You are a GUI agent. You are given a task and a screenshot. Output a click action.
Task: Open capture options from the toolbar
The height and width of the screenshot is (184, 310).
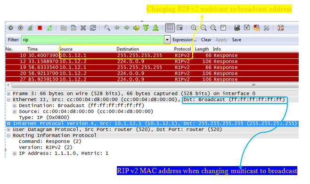[x=20, y=28]
